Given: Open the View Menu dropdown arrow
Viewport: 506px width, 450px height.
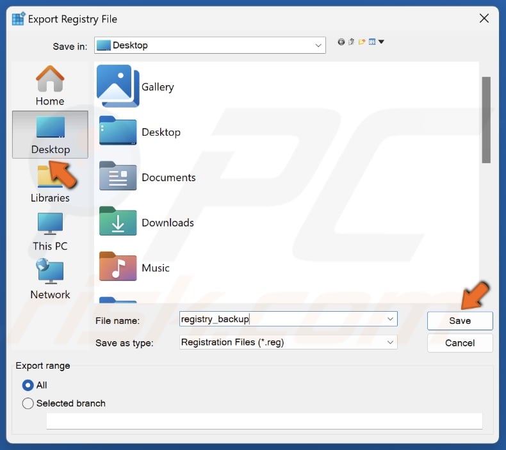Looking at the screenshot, I should 381,42.
